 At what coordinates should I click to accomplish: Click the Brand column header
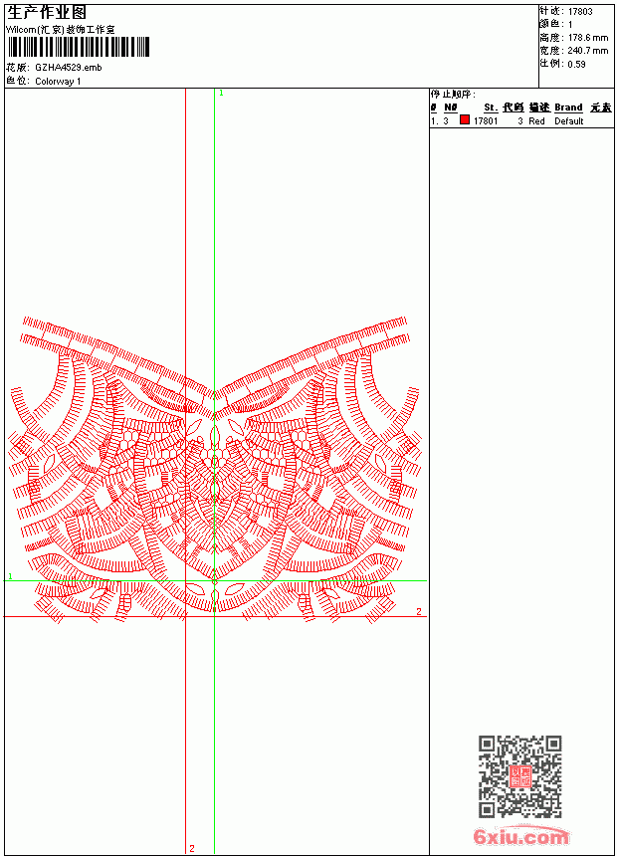coord(568,107)
